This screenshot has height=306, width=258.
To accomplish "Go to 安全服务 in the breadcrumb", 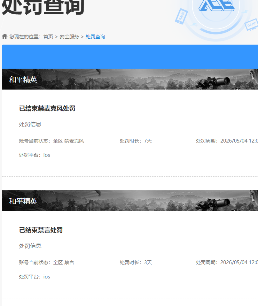I will 69,37.
